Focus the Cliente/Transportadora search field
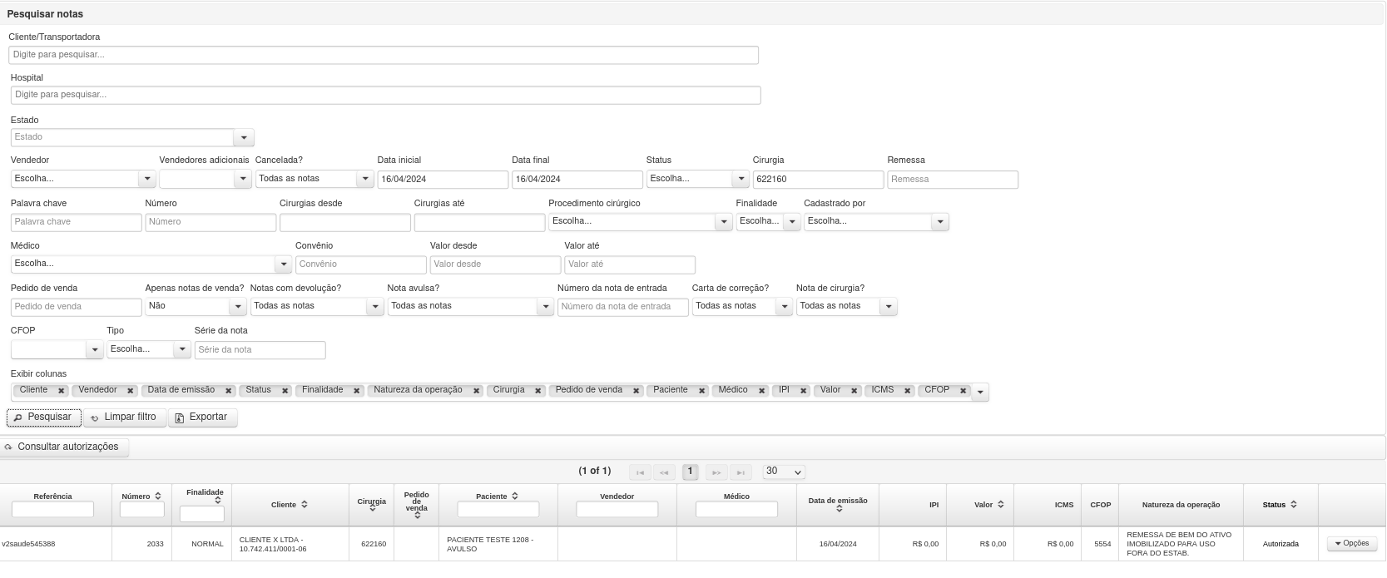 384,55
